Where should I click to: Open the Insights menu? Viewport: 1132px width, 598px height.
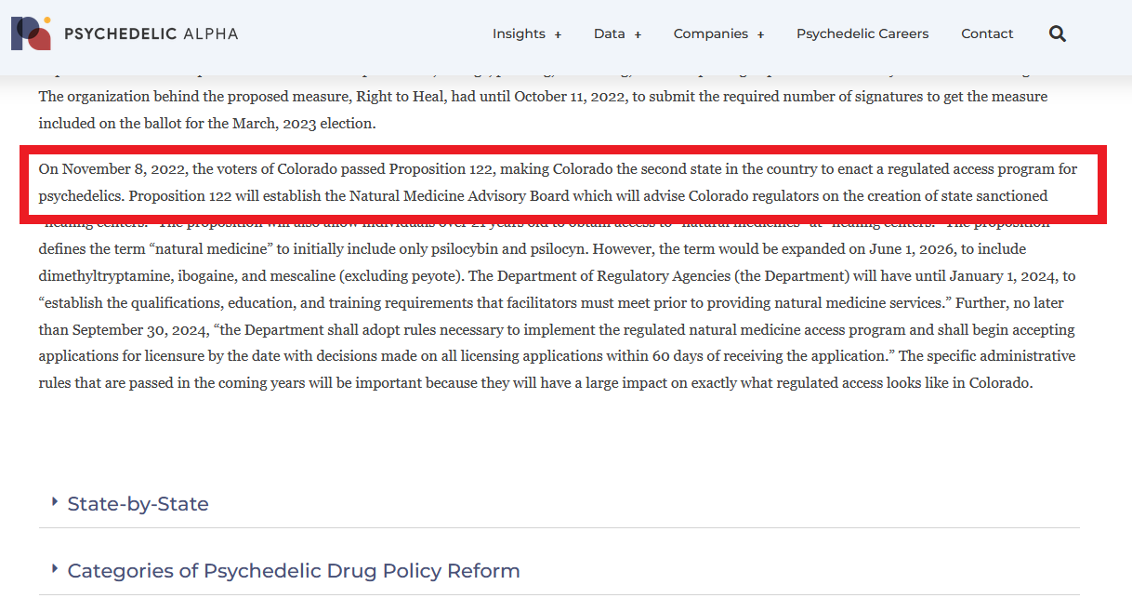pyautogui.click(x=519, y=33)
